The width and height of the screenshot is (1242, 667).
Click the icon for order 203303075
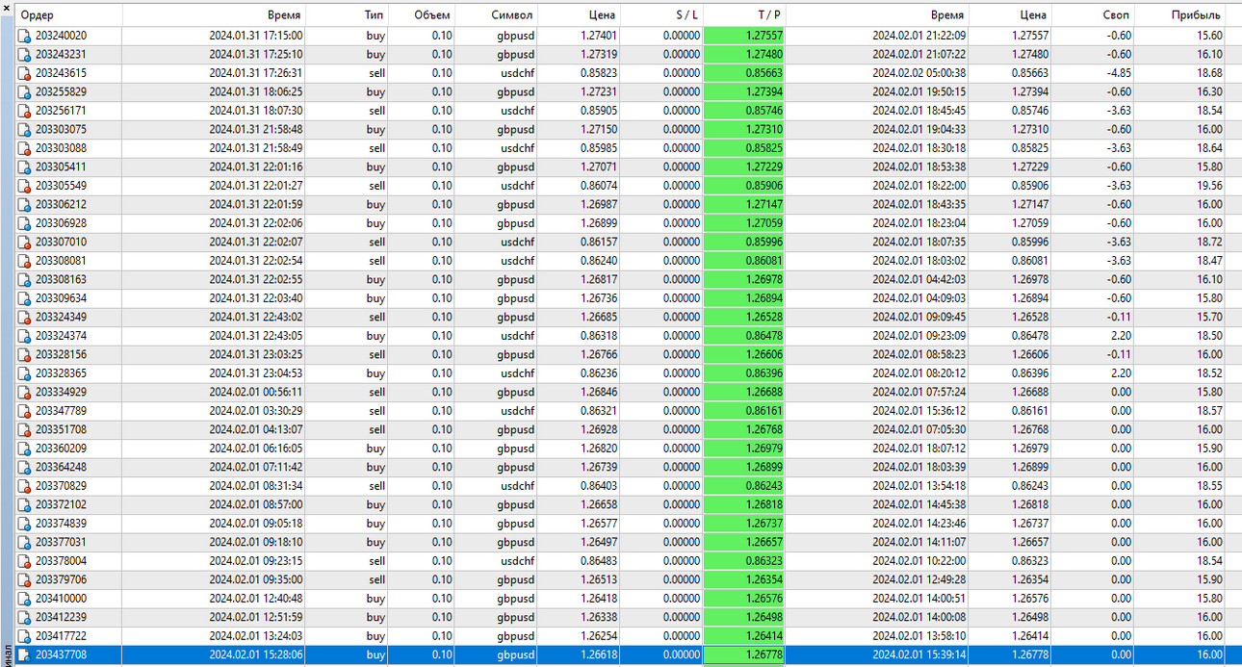(25, 129)
